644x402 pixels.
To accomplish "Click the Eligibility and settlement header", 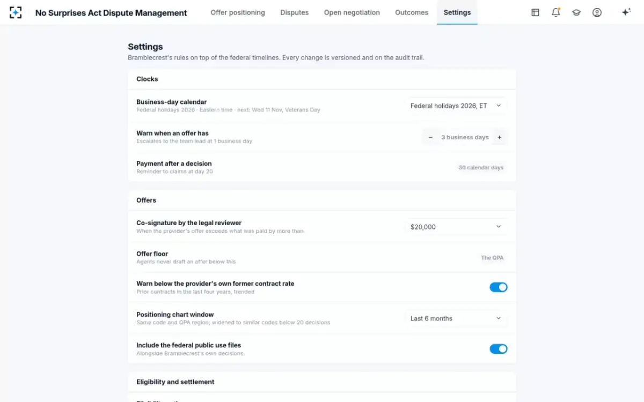I will pyautogui.click(x=175, y=382).
